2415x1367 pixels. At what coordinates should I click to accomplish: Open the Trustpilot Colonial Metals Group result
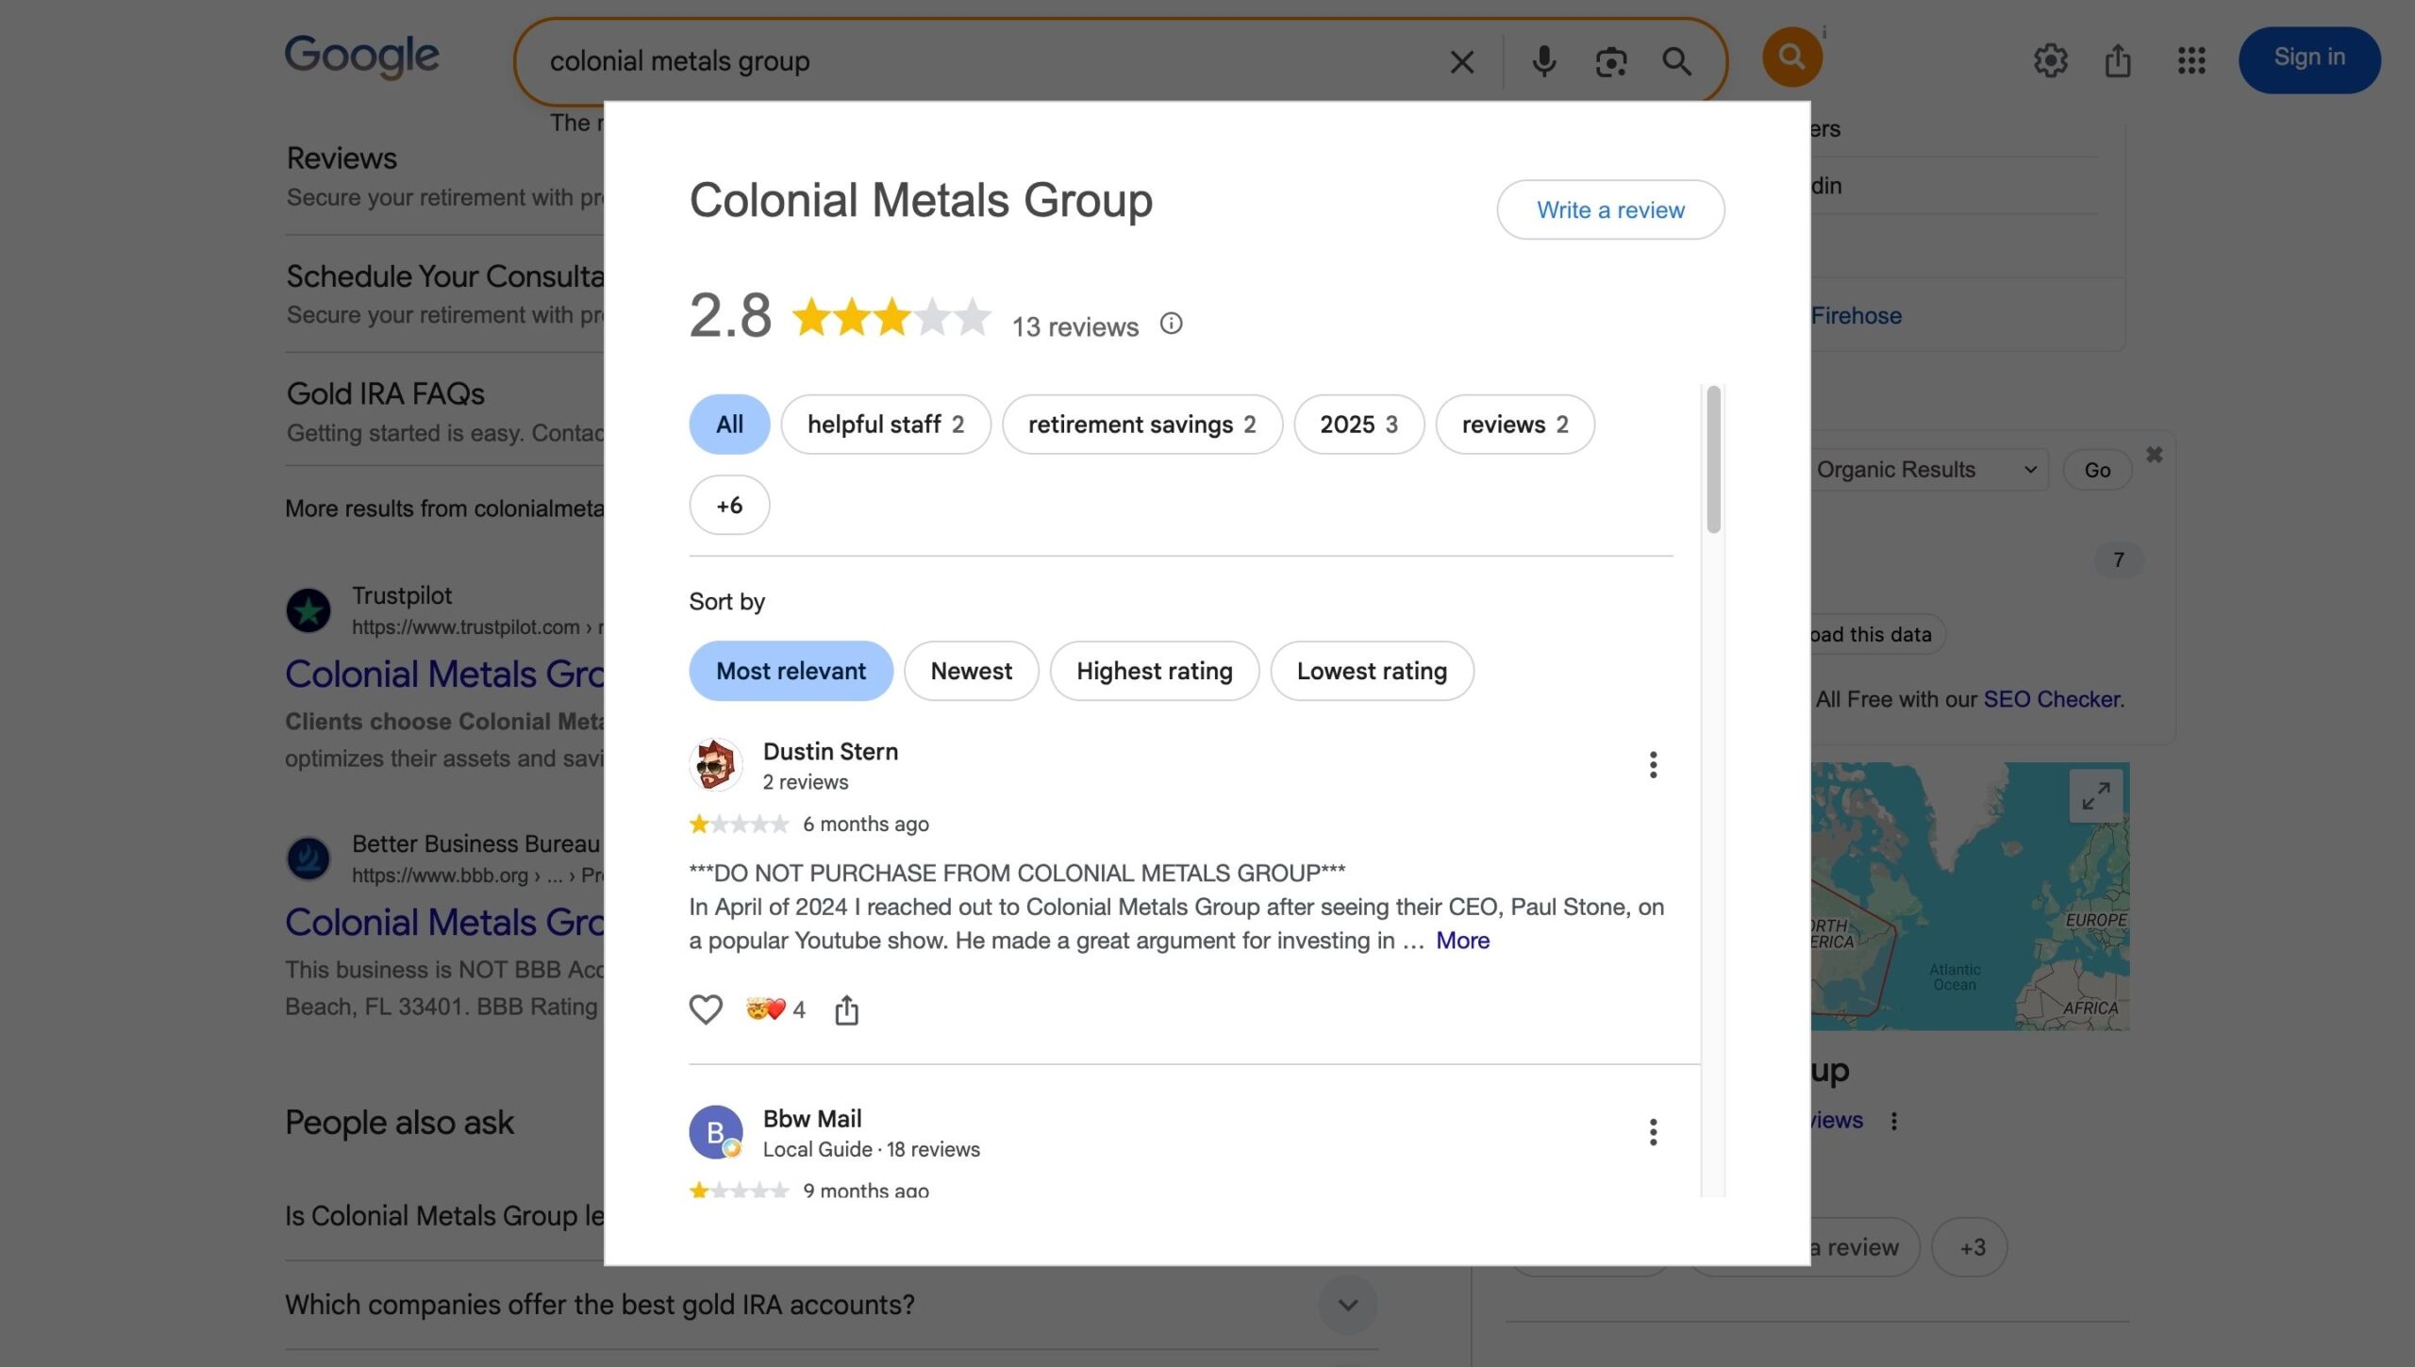(444, 674)
